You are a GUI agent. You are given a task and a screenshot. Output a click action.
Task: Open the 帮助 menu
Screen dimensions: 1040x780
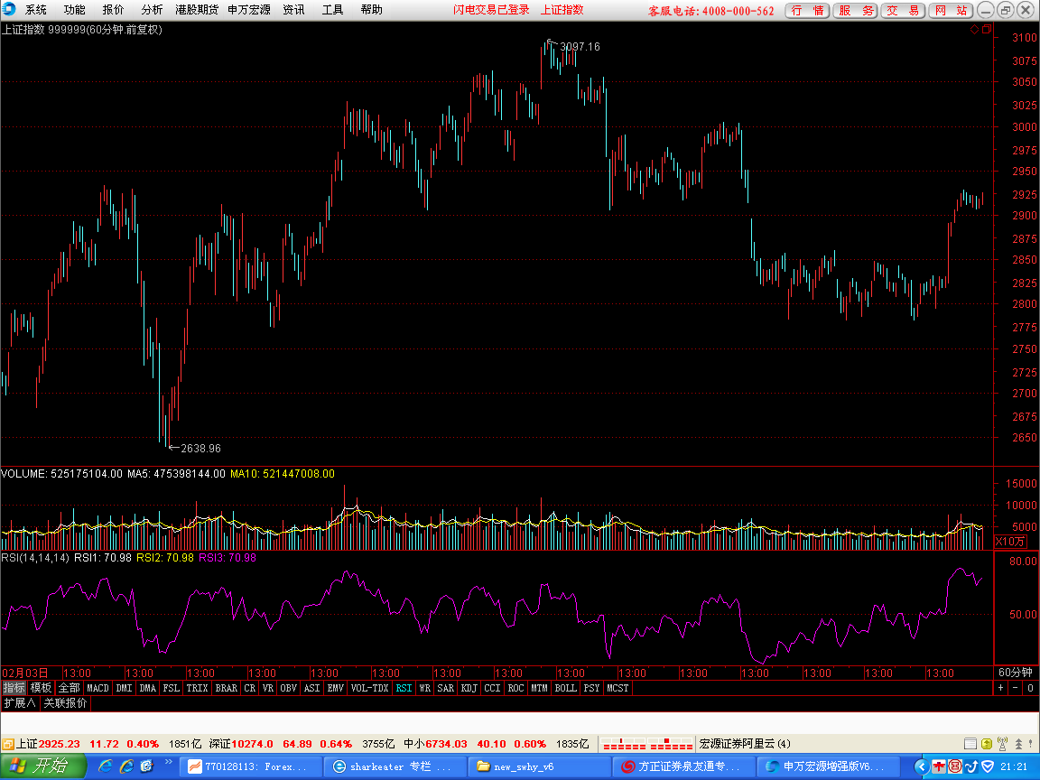point(371,10)
